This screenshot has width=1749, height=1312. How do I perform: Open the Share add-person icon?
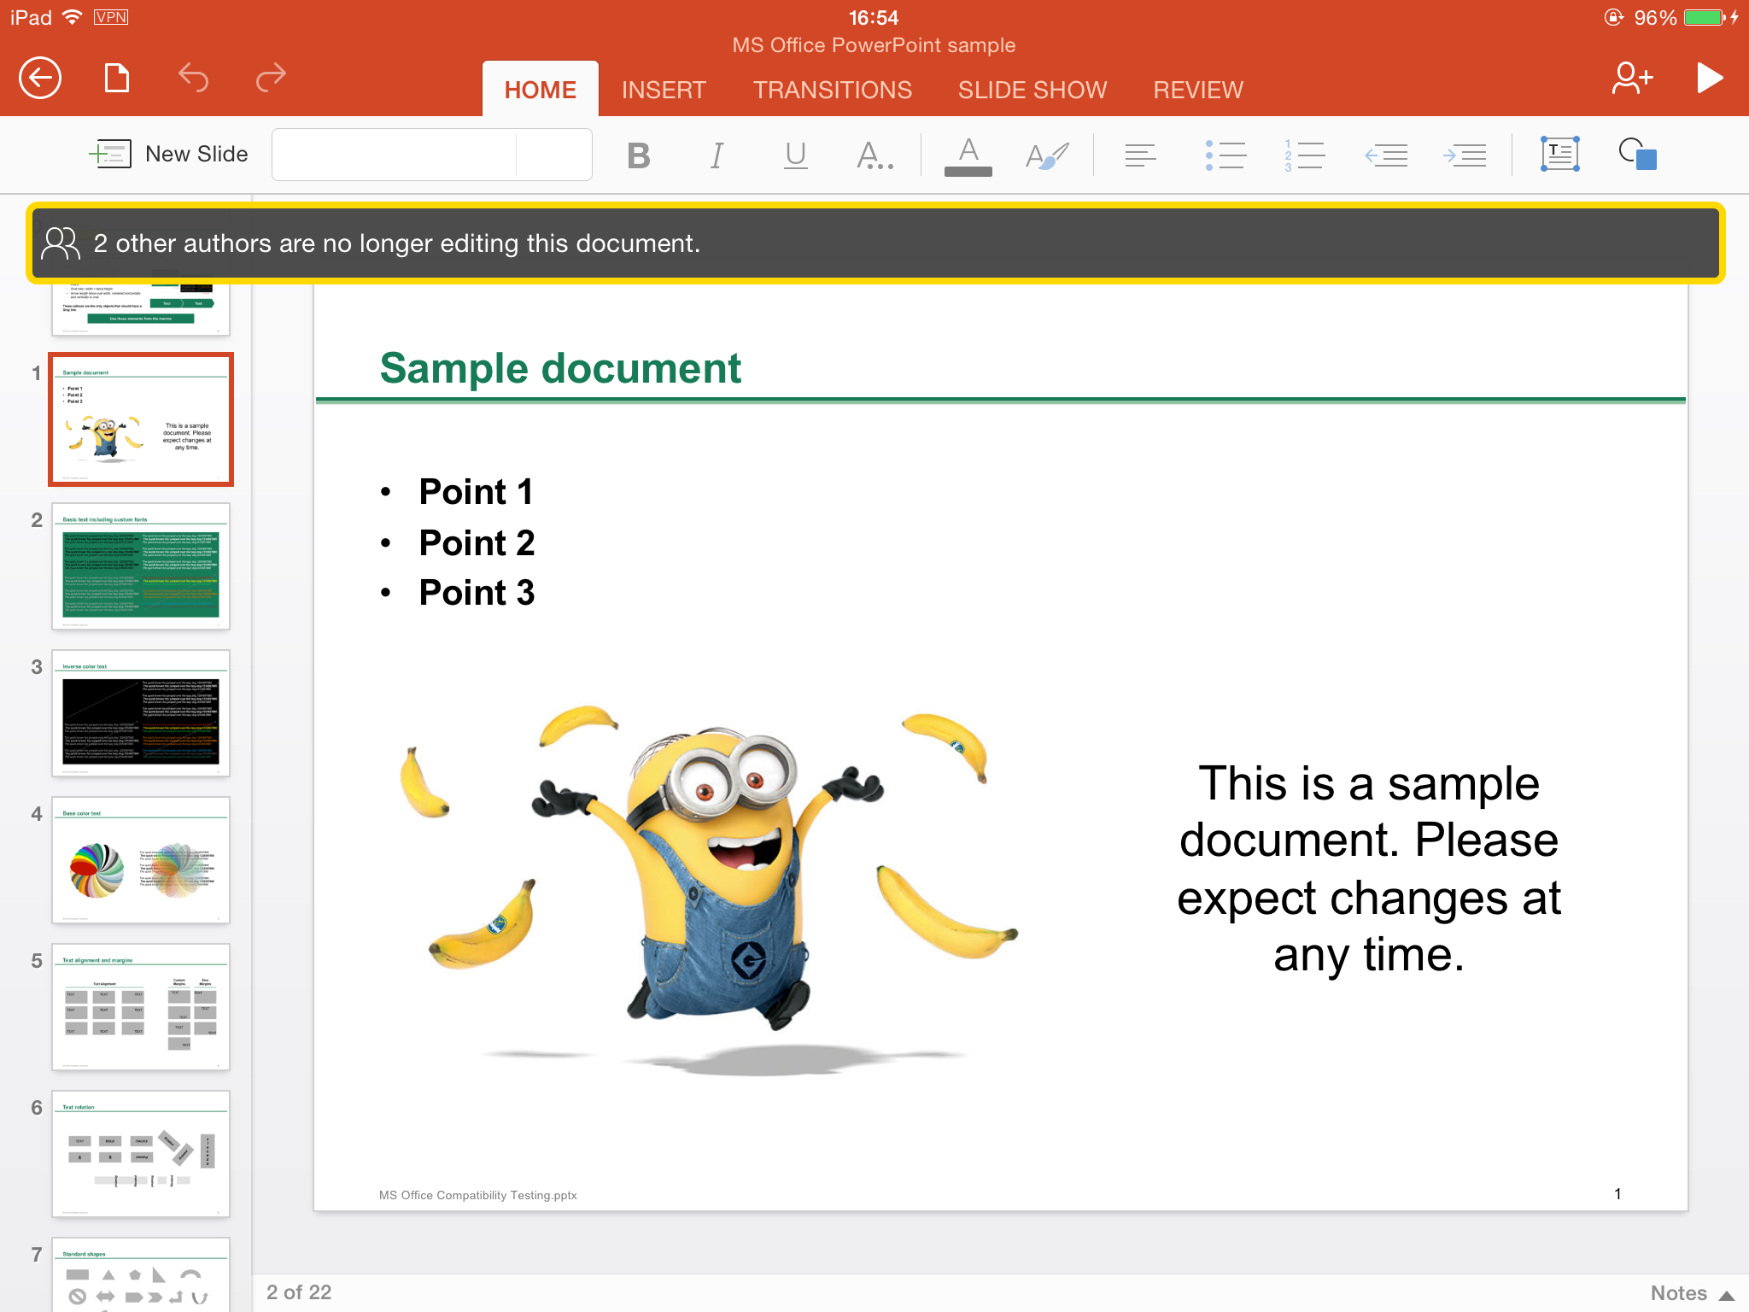(x=1631, y=79)
